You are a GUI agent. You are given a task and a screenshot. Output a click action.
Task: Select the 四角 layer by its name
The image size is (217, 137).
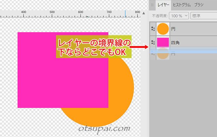point(175,43)
